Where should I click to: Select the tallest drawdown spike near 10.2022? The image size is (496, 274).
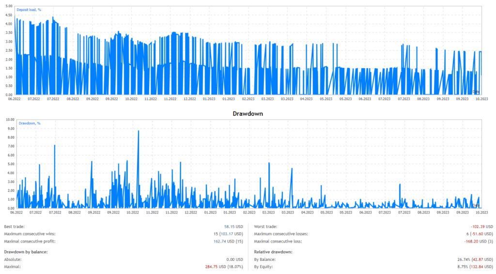pyautogui.click(x=139, y=131)
